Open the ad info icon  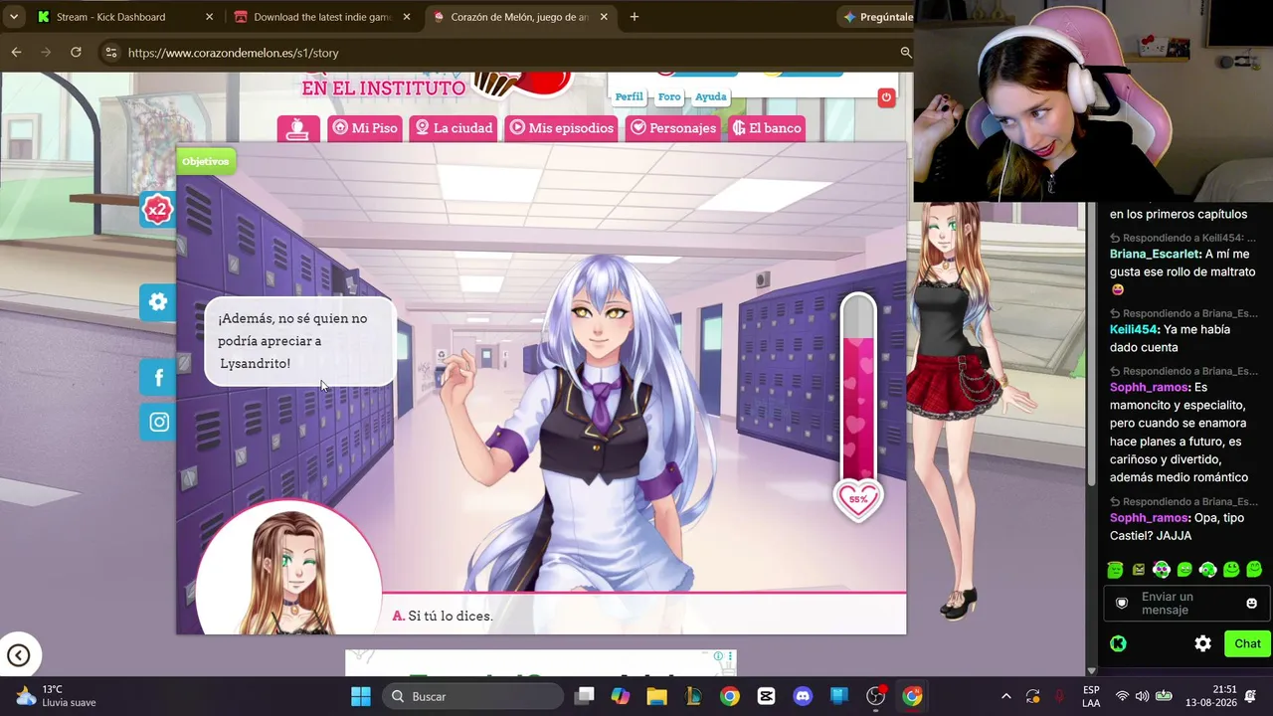click(718, 656)
